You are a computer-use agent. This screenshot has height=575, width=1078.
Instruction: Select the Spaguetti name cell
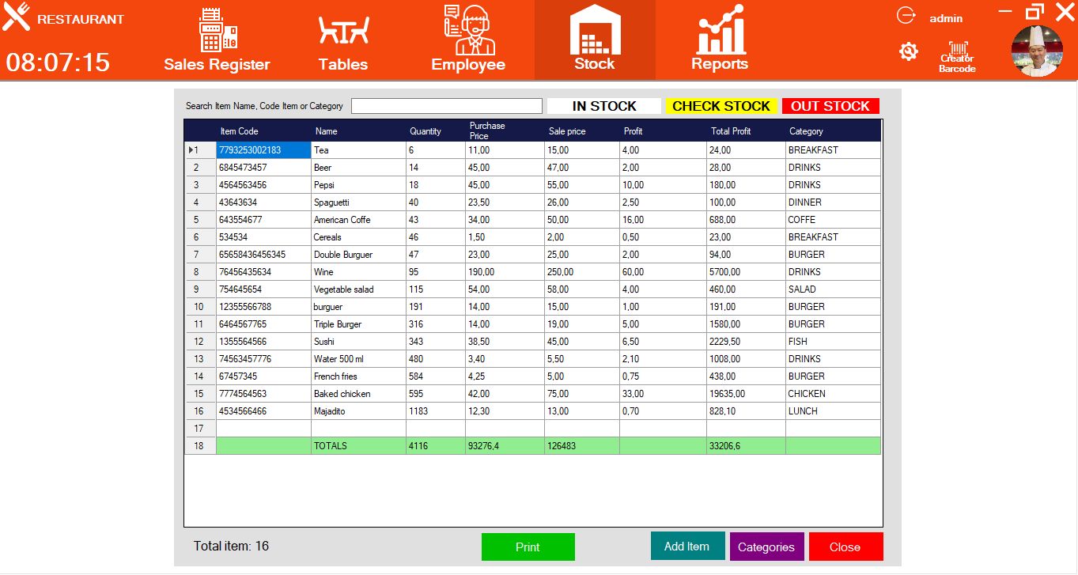coord(359,202)
